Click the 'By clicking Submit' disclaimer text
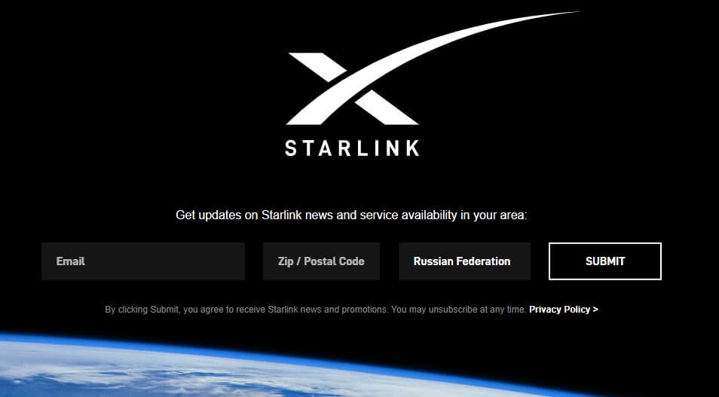This screenshot has width=719, height=397. click(x=316, y=310)
